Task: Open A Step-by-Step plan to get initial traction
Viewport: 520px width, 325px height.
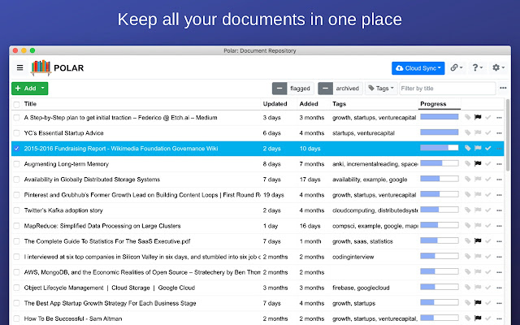Action: 121,118
